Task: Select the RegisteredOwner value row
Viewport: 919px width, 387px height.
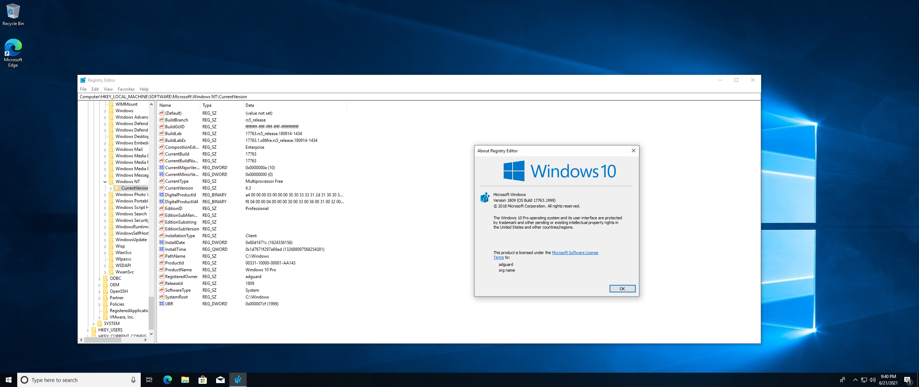Action: tap(251, 277)
